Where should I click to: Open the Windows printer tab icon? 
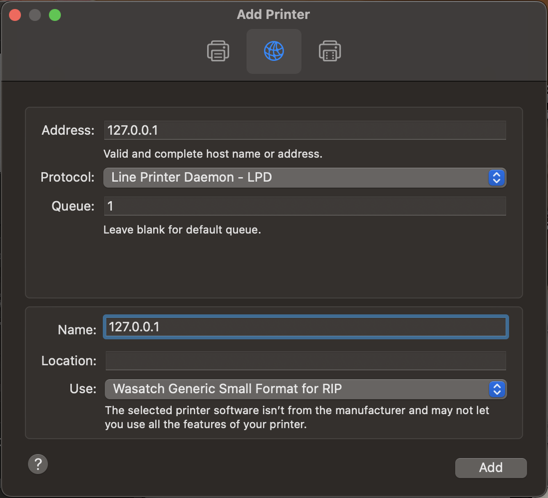click(x=329, y=51)
